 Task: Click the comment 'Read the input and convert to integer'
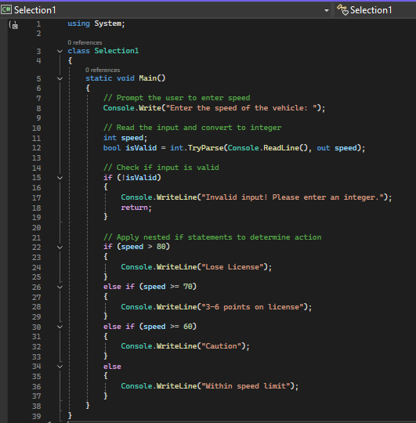(x=193, y=128)
